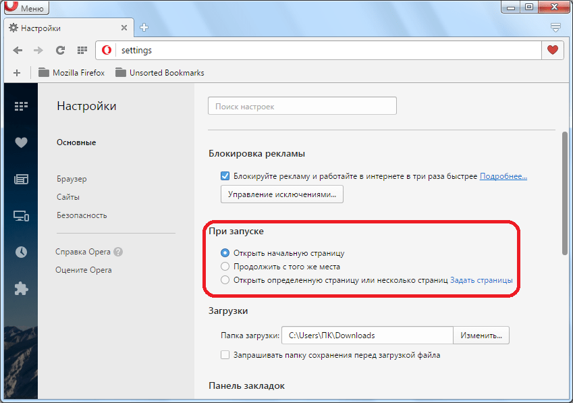Minimize the Opera window

pos(511,7)
